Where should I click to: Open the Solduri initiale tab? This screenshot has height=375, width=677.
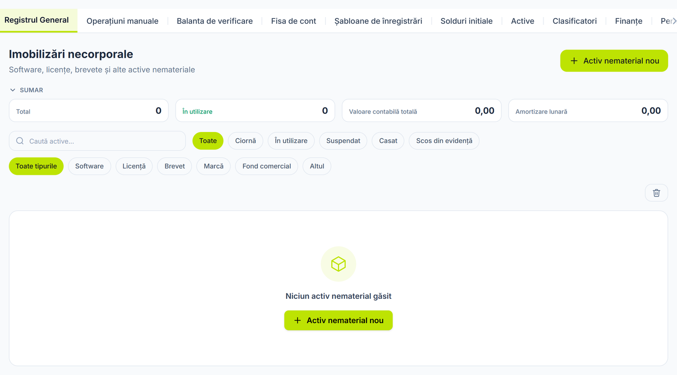tap(467, 21)
